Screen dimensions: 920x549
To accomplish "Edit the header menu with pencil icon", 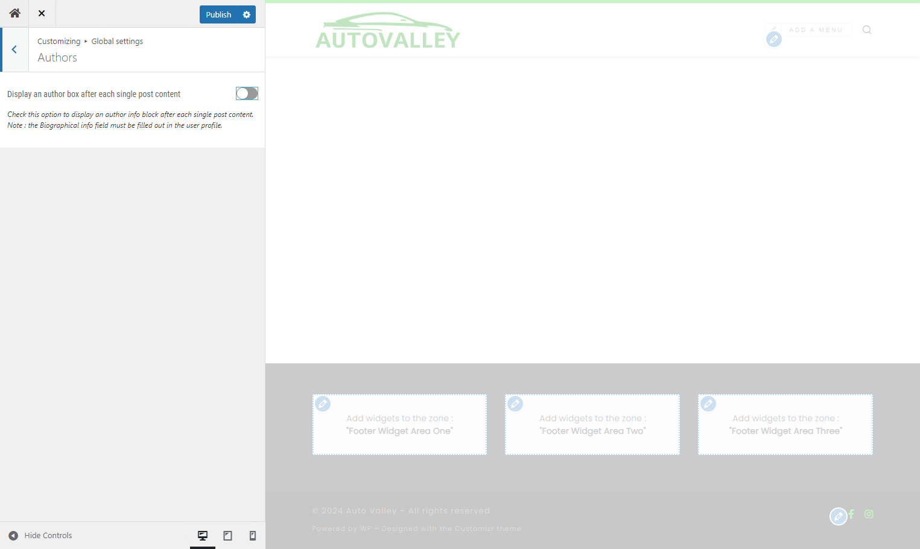I will [774, 39].
